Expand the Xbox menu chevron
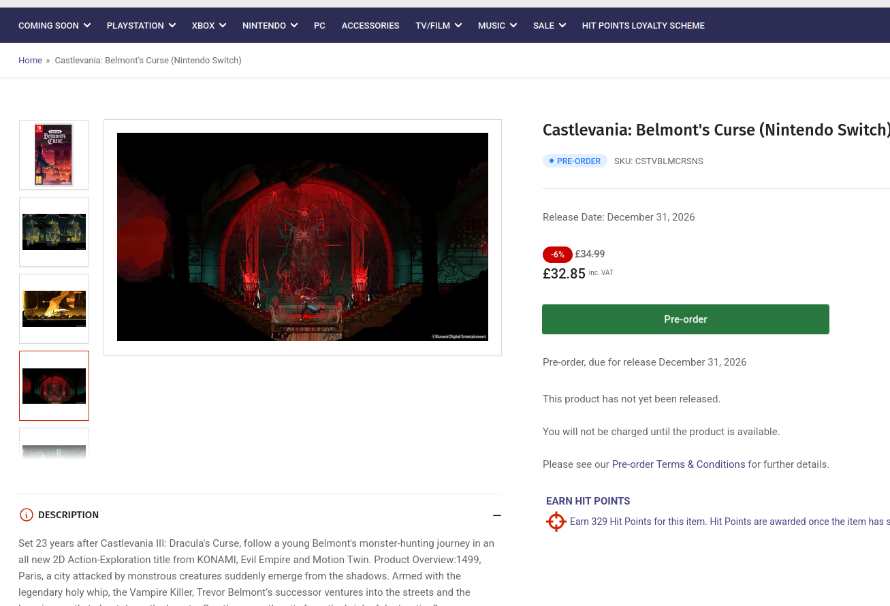 [x=223, y=25]
